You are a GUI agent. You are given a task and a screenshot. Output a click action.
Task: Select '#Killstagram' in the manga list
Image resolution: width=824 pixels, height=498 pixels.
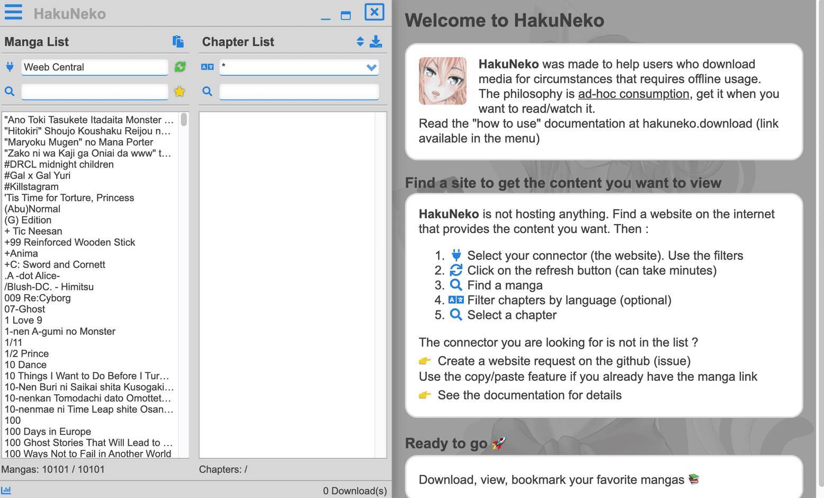[x=32, y=186]
